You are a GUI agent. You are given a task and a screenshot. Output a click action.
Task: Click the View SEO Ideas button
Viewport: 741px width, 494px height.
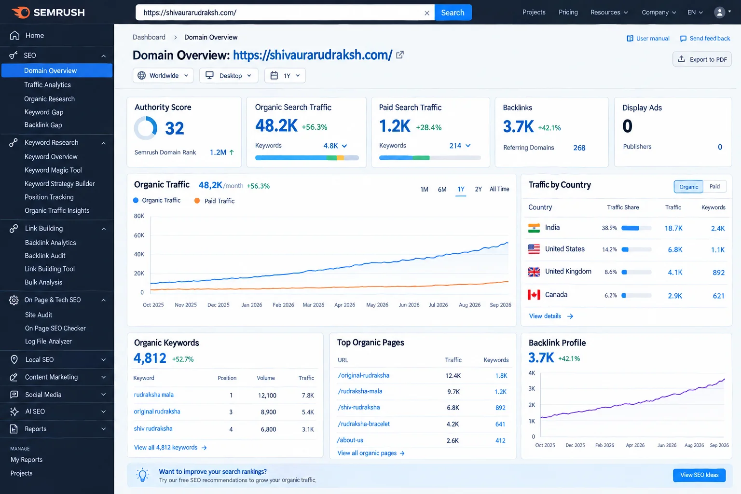coord(699,475)
